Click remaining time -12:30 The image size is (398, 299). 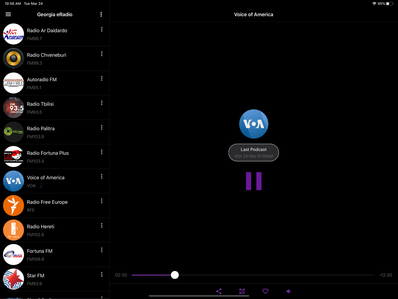tap(385, 275)
